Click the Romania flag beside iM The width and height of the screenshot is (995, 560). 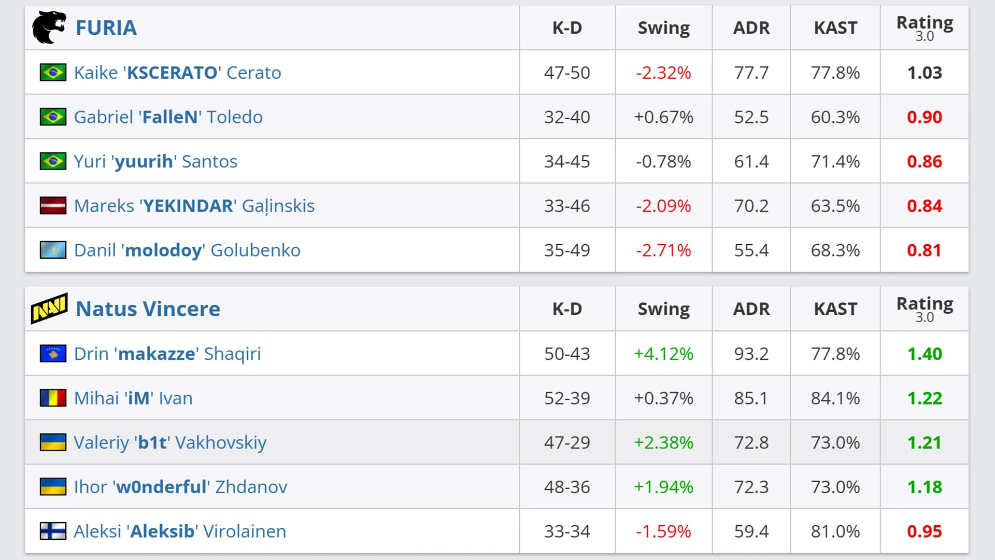(x=53, y=398)
